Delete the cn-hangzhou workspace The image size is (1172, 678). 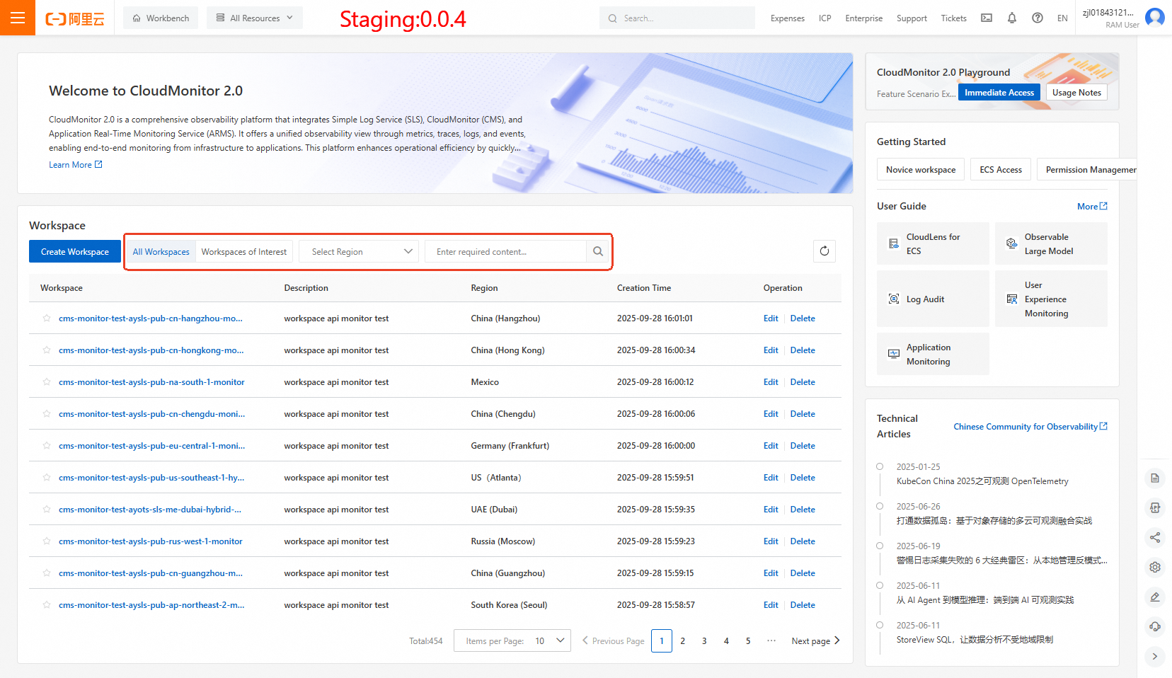(803, 318)
